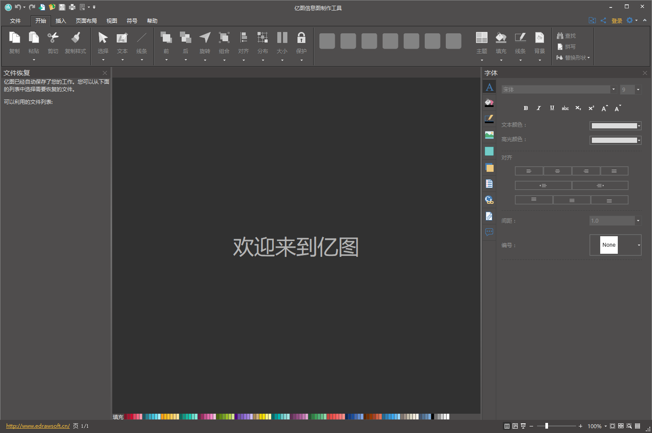
Task: Open the 间距 spacing 1.0 dropdown
Action: coord(638,221)
